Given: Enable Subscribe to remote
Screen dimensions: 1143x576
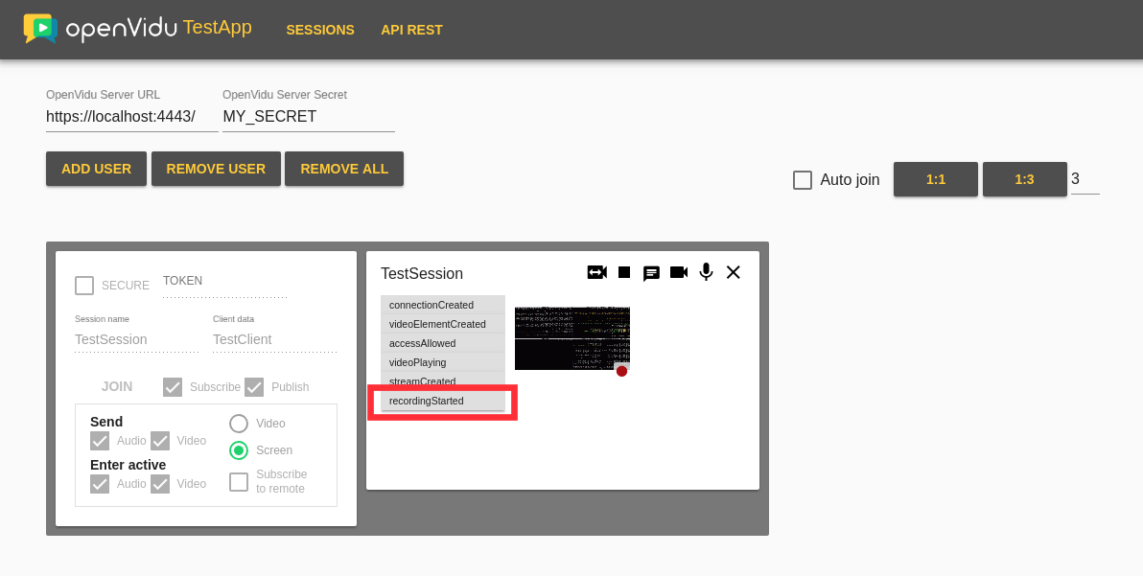Looking at the screenshot, I should point(239,482).
